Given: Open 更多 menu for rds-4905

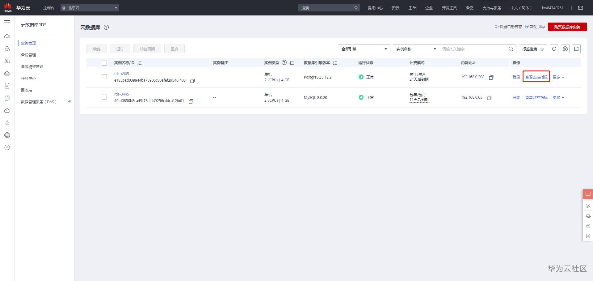Looking at the screenshot, I should coord(558,77).
